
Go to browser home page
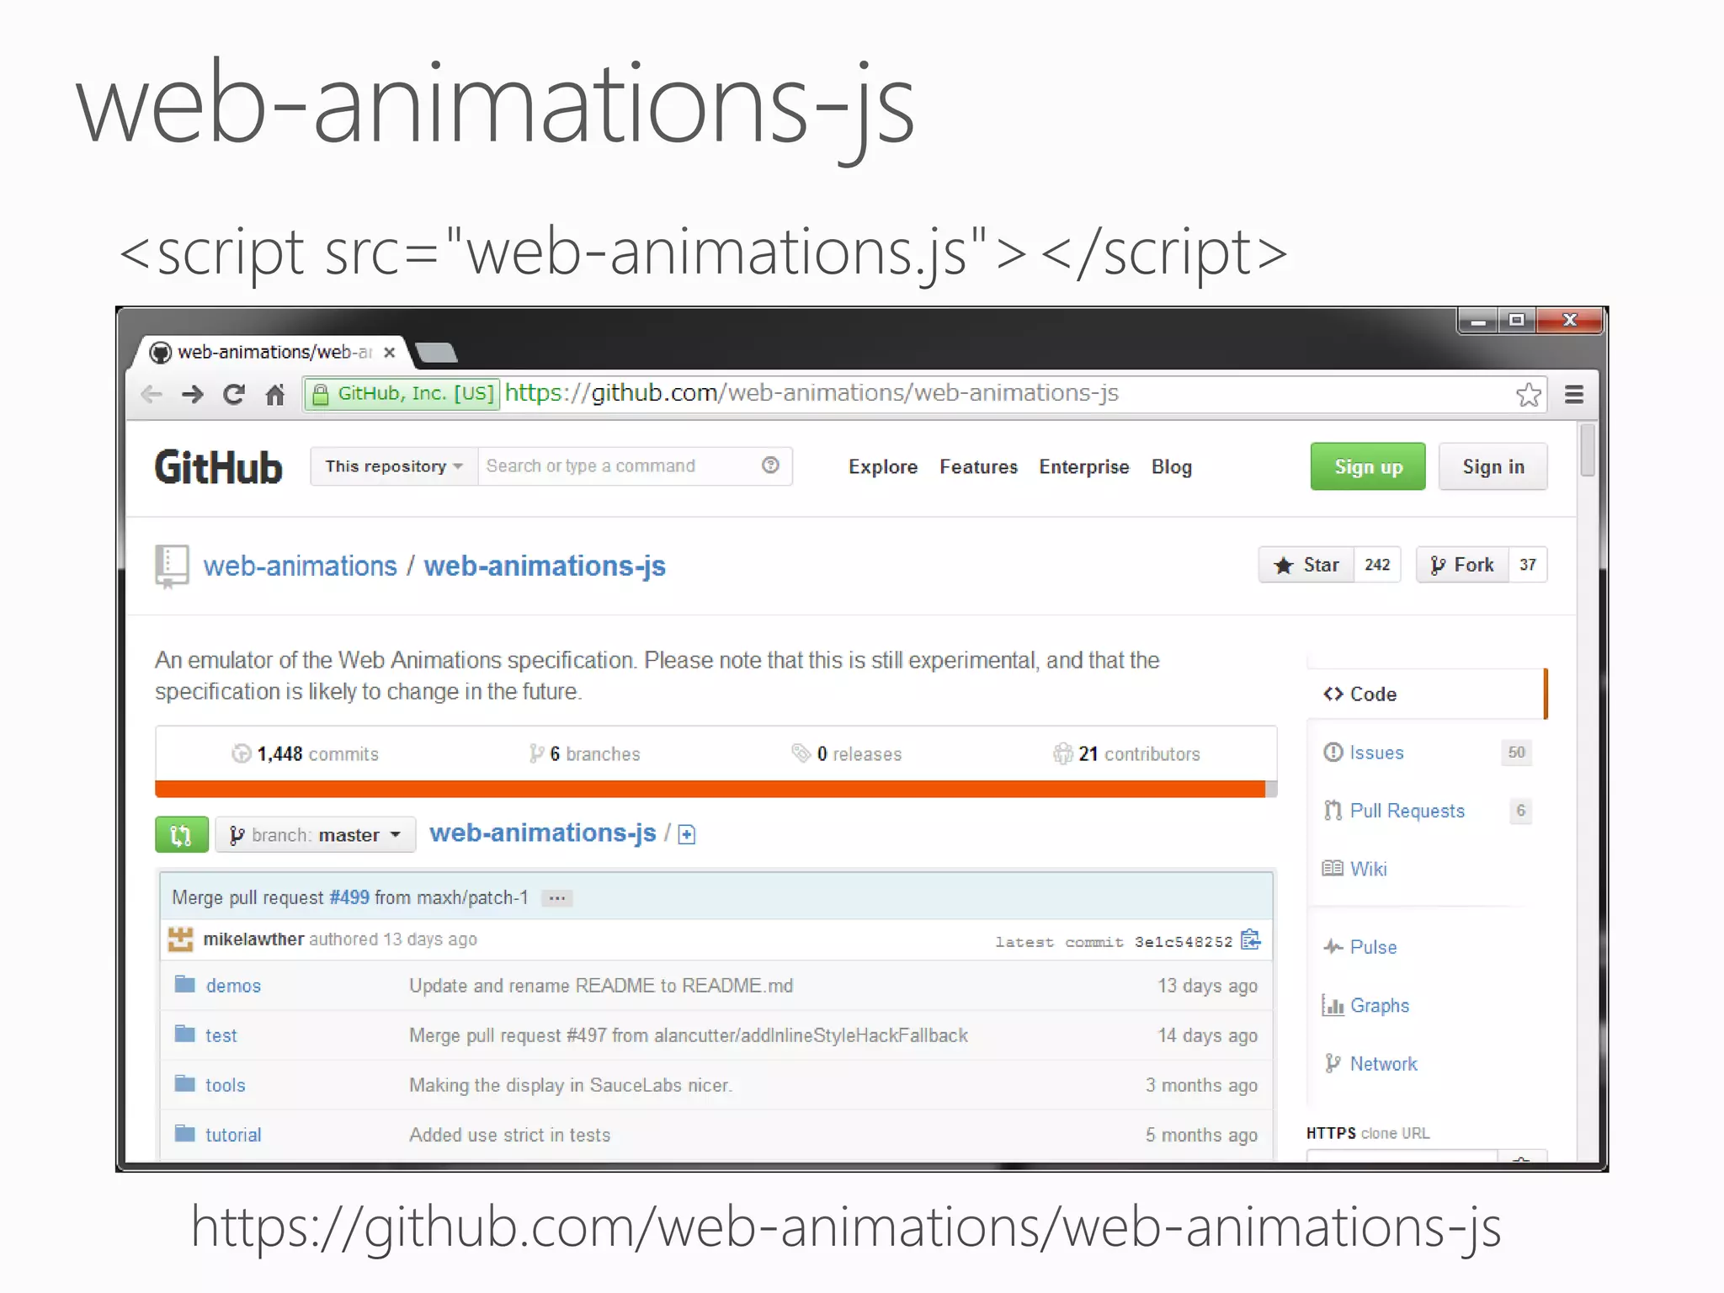[275, 394]
